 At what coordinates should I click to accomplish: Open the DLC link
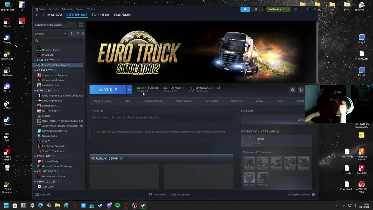(128, 101)
